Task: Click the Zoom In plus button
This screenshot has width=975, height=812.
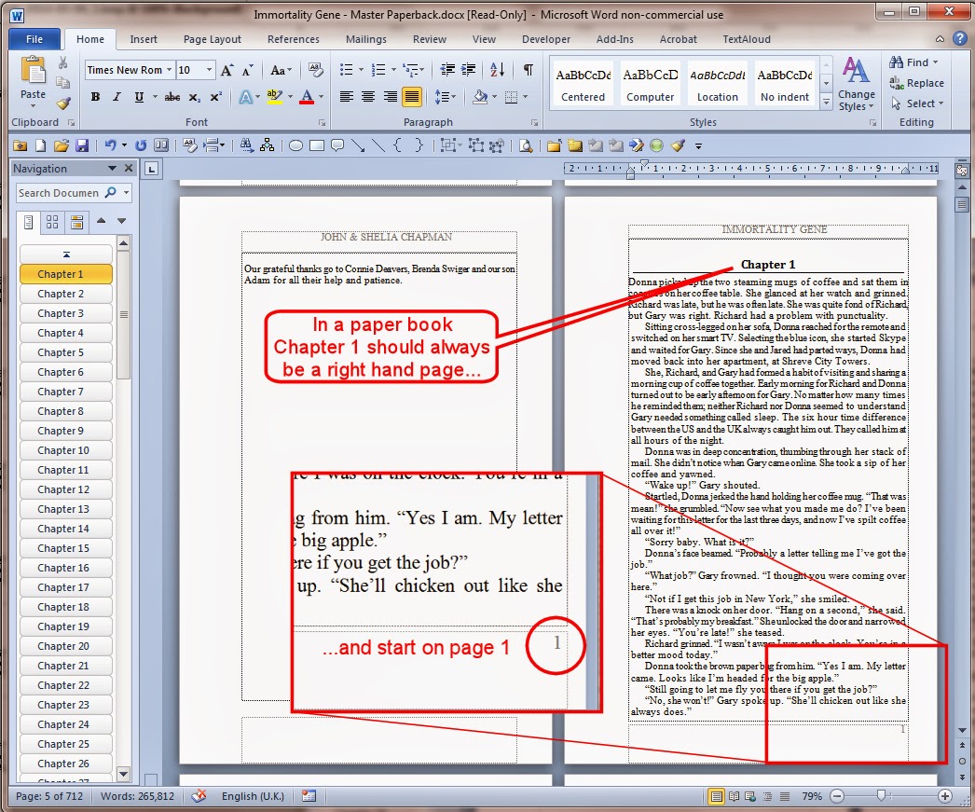Action: coord(944,796)
